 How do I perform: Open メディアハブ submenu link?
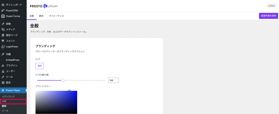(8, 97)
